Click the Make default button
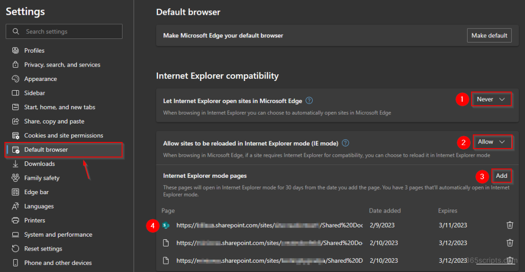The height and width of the screenshot is (272, 525). [489, 35]
